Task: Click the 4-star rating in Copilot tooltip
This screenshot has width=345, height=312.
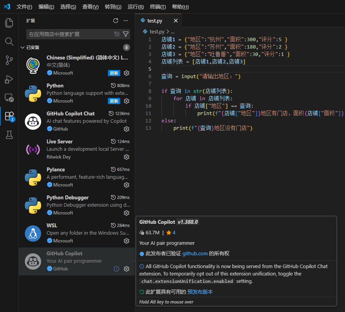Action: [171, 233]
